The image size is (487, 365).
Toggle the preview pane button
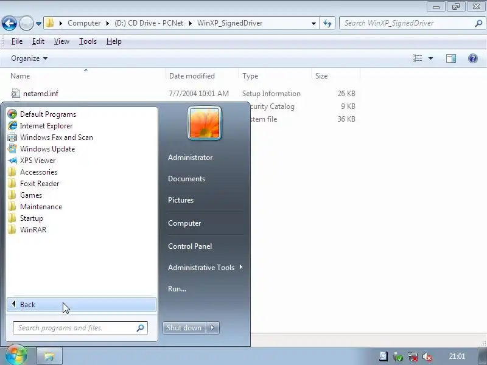coord(451,58)
